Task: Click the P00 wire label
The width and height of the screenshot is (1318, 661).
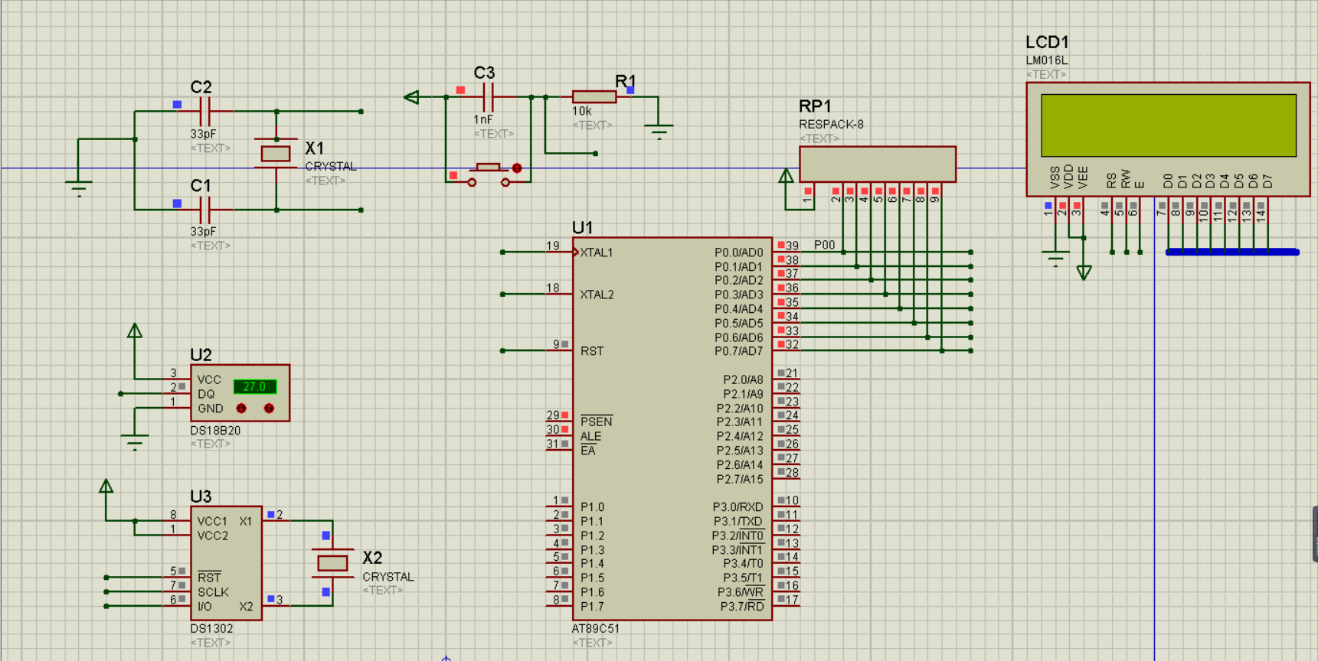Action: tap(825, 245)
